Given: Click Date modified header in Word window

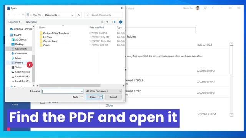Looking at the screenshot, I should (204, 45).
